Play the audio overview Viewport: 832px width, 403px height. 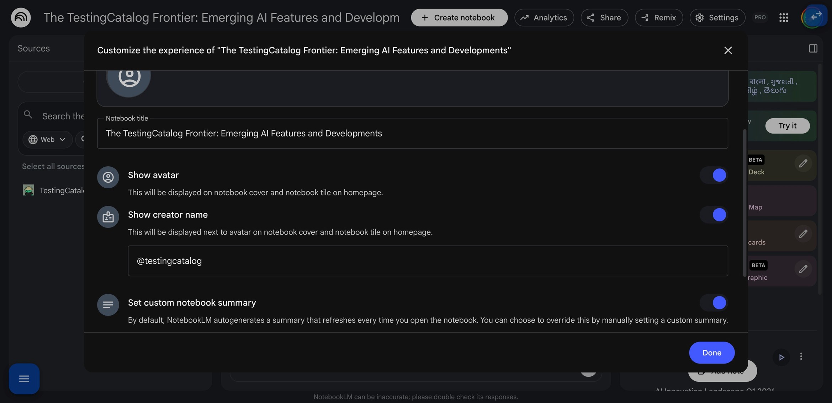[x=781, y=357]
